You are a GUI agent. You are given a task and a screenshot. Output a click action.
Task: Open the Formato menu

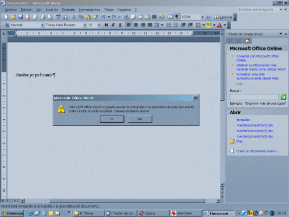(68, 9)
